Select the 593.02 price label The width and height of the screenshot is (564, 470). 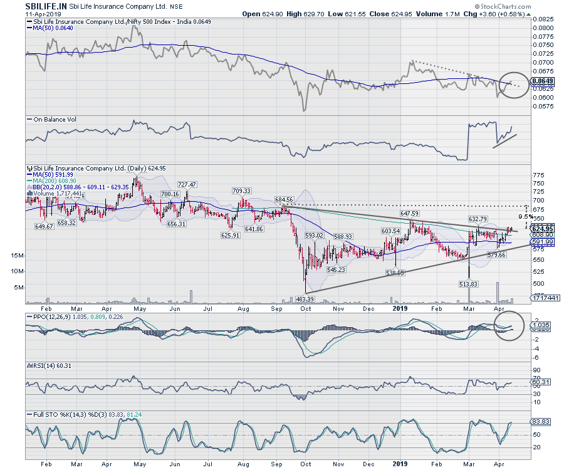click(315, 236)
